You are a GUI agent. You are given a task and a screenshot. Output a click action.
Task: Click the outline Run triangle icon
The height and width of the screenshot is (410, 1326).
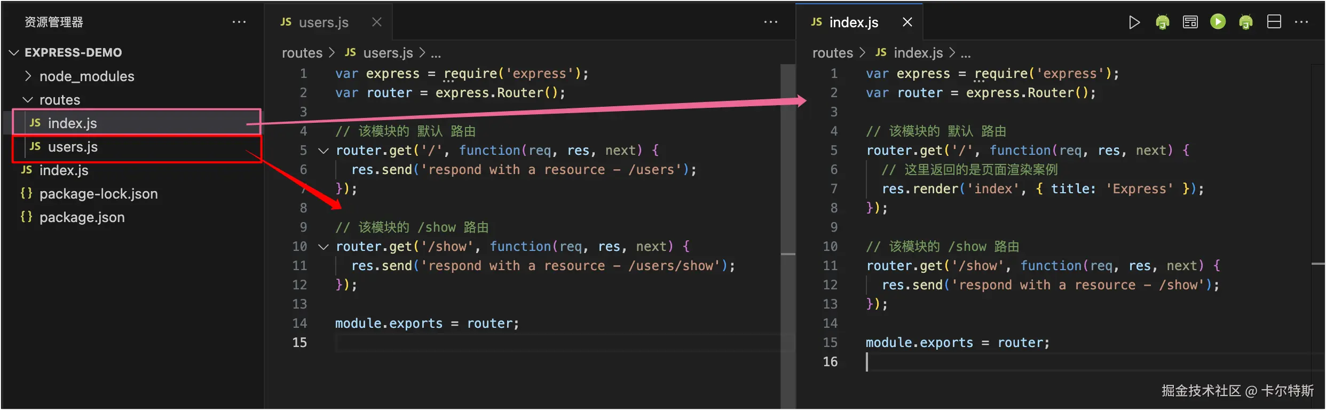(1134, 22)
